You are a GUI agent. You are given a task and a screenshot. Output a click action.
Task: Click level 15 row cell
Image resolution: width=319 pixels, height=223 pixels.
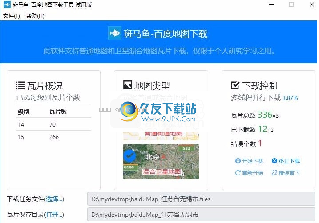(21, 137)
